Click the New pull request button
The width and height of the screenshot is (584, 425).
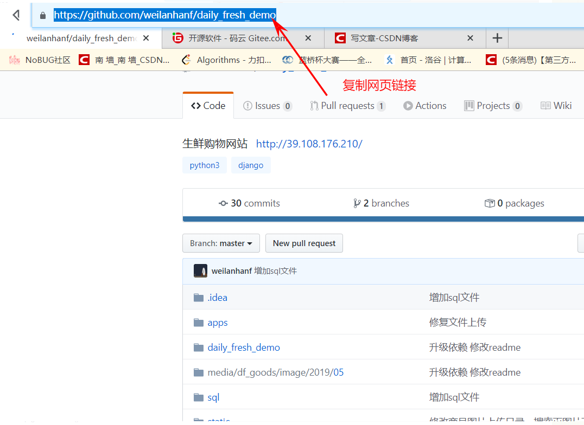(x=304, y=243)
